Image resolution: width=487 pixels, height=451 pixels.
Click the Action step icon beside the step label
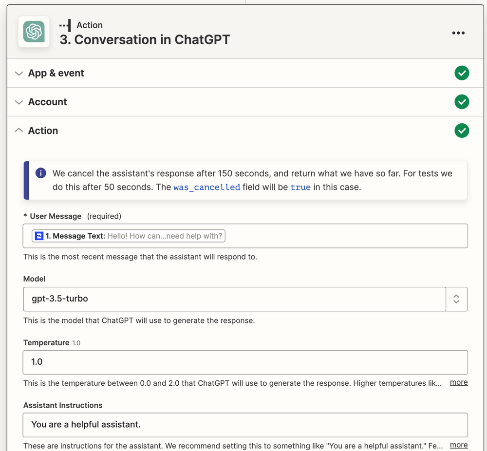coord(66,24)
